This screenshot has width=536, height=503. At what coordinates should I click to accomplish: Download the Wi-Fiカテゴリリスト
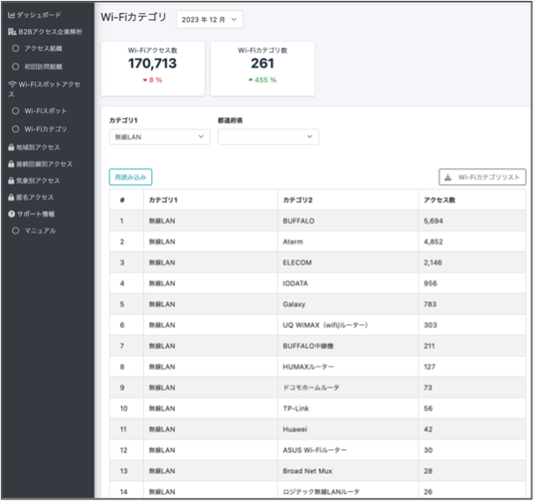(x=482, y=177)
